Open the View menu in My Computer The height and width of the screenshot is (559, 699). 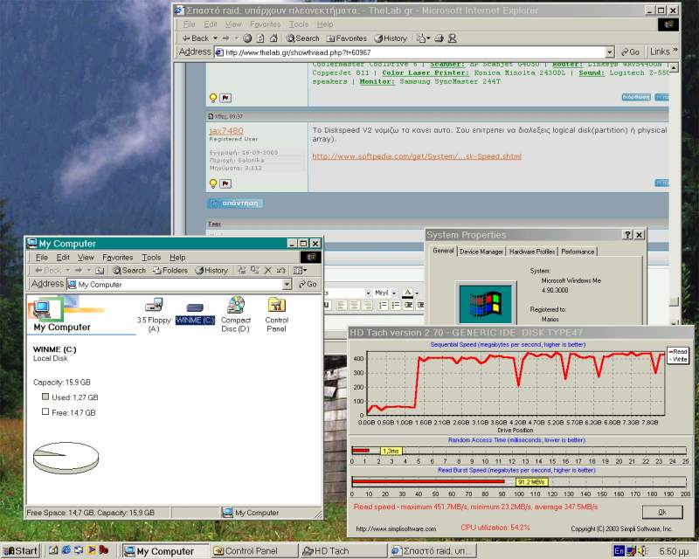pyautogui.click(x=86, y=257)
